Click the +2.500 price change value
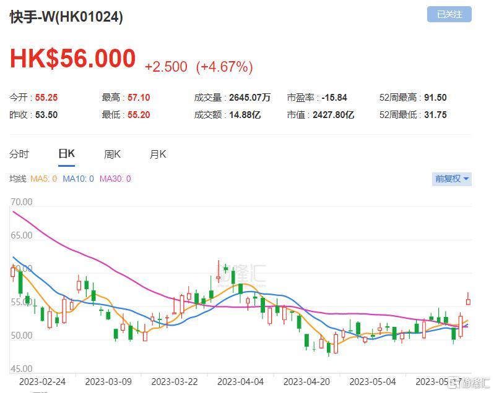494x393 pixels. 166,67
